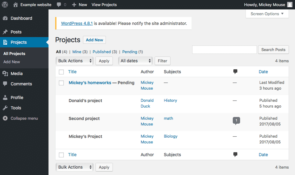The image size is (295, 175).
Task: Select All Projects submenu item
Action: pos(14,53)
